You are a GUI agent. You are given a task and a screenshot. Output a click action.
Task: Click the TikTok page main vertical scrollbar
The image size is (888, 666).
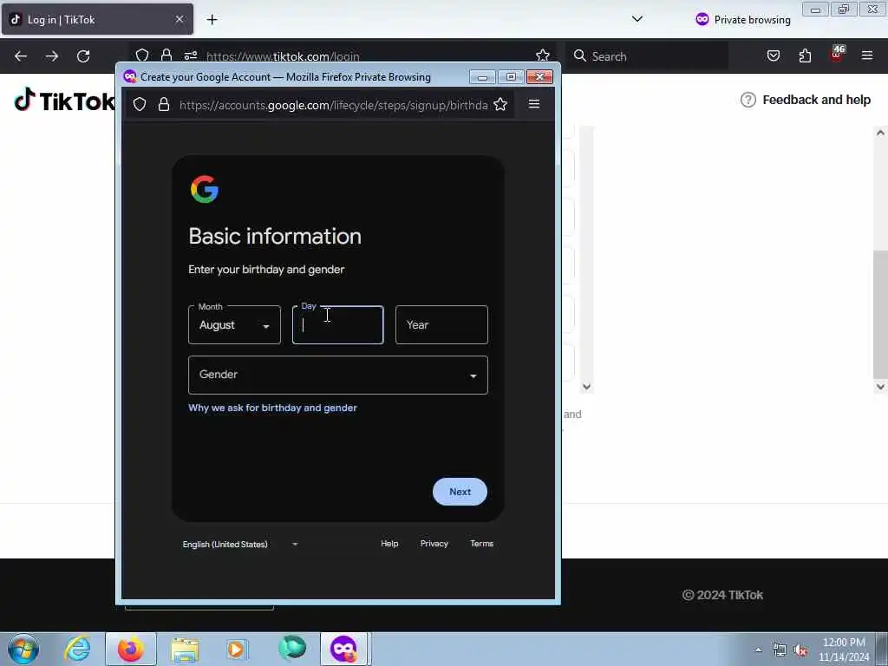click(x=880, y=314)
